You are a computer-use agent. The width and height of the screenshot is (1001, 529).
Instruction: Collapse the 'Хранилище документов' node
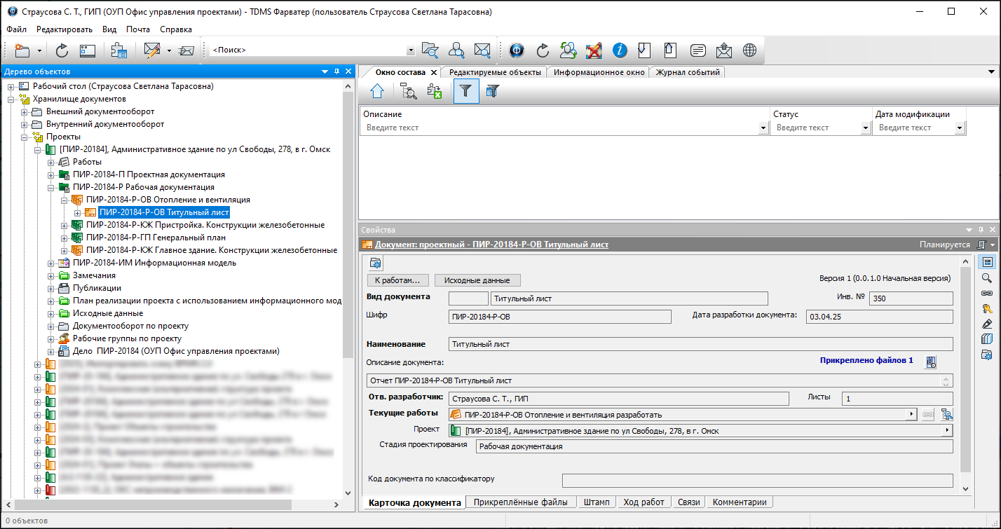click(11, 99)
